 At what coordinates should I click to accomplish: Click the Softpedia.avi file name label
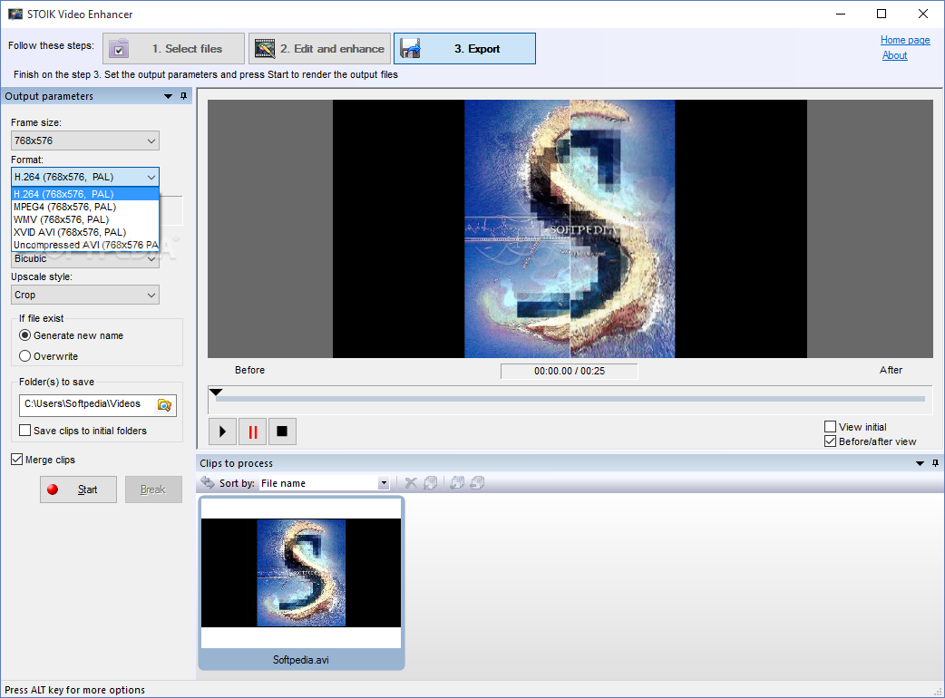point(301,660)
